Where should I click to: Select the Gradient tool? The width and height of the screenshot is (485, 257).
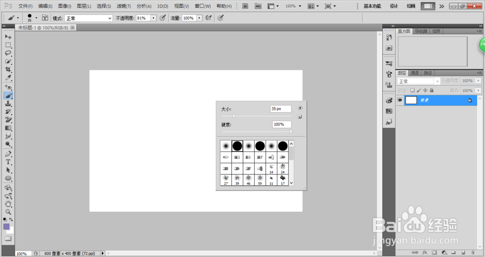pyautogui.click(x=8, y=128)
